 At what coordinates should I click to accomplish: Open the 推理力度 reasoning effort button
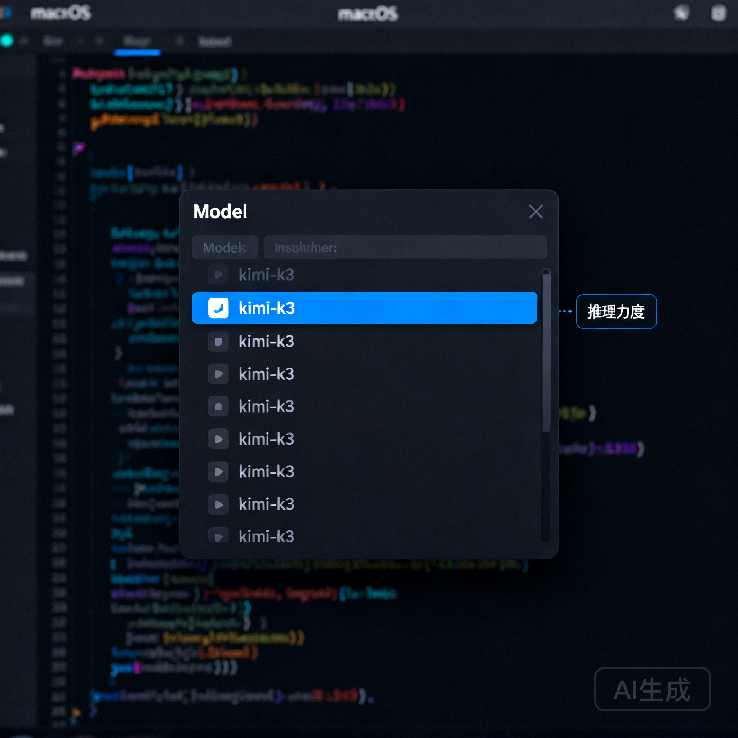[616, 311]
